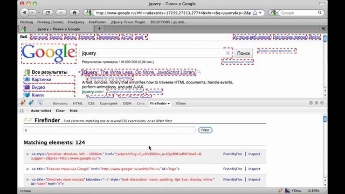Clear the Google search box with X
345x194 pixels.
(x=227, y=53)
